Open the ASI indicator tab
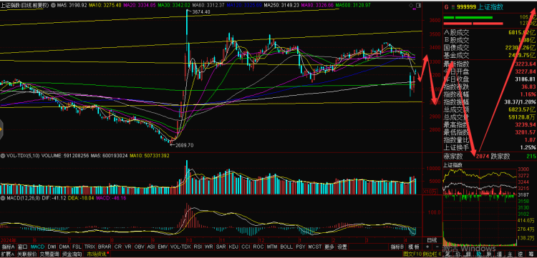 [x=151, y=247]
